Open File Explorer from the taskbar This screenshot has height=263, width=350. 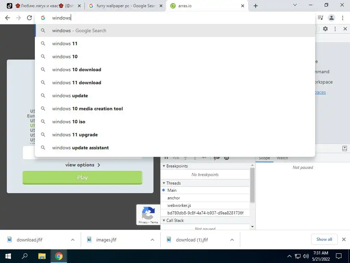coord(42,256)
